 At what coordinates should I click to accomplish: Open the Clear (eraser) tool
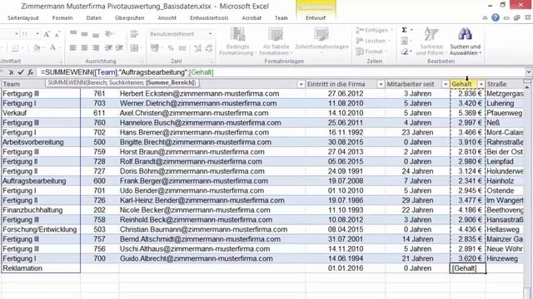coord(404,51)
